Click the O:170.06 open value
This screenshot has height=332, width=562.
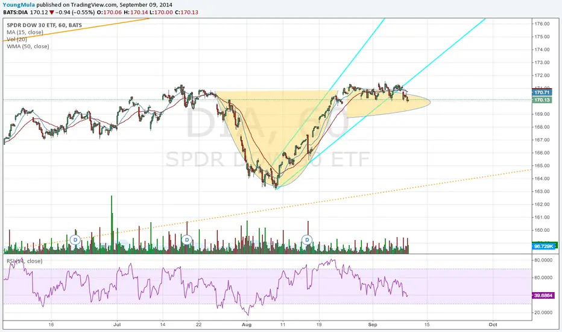click(x=110, y=12)
